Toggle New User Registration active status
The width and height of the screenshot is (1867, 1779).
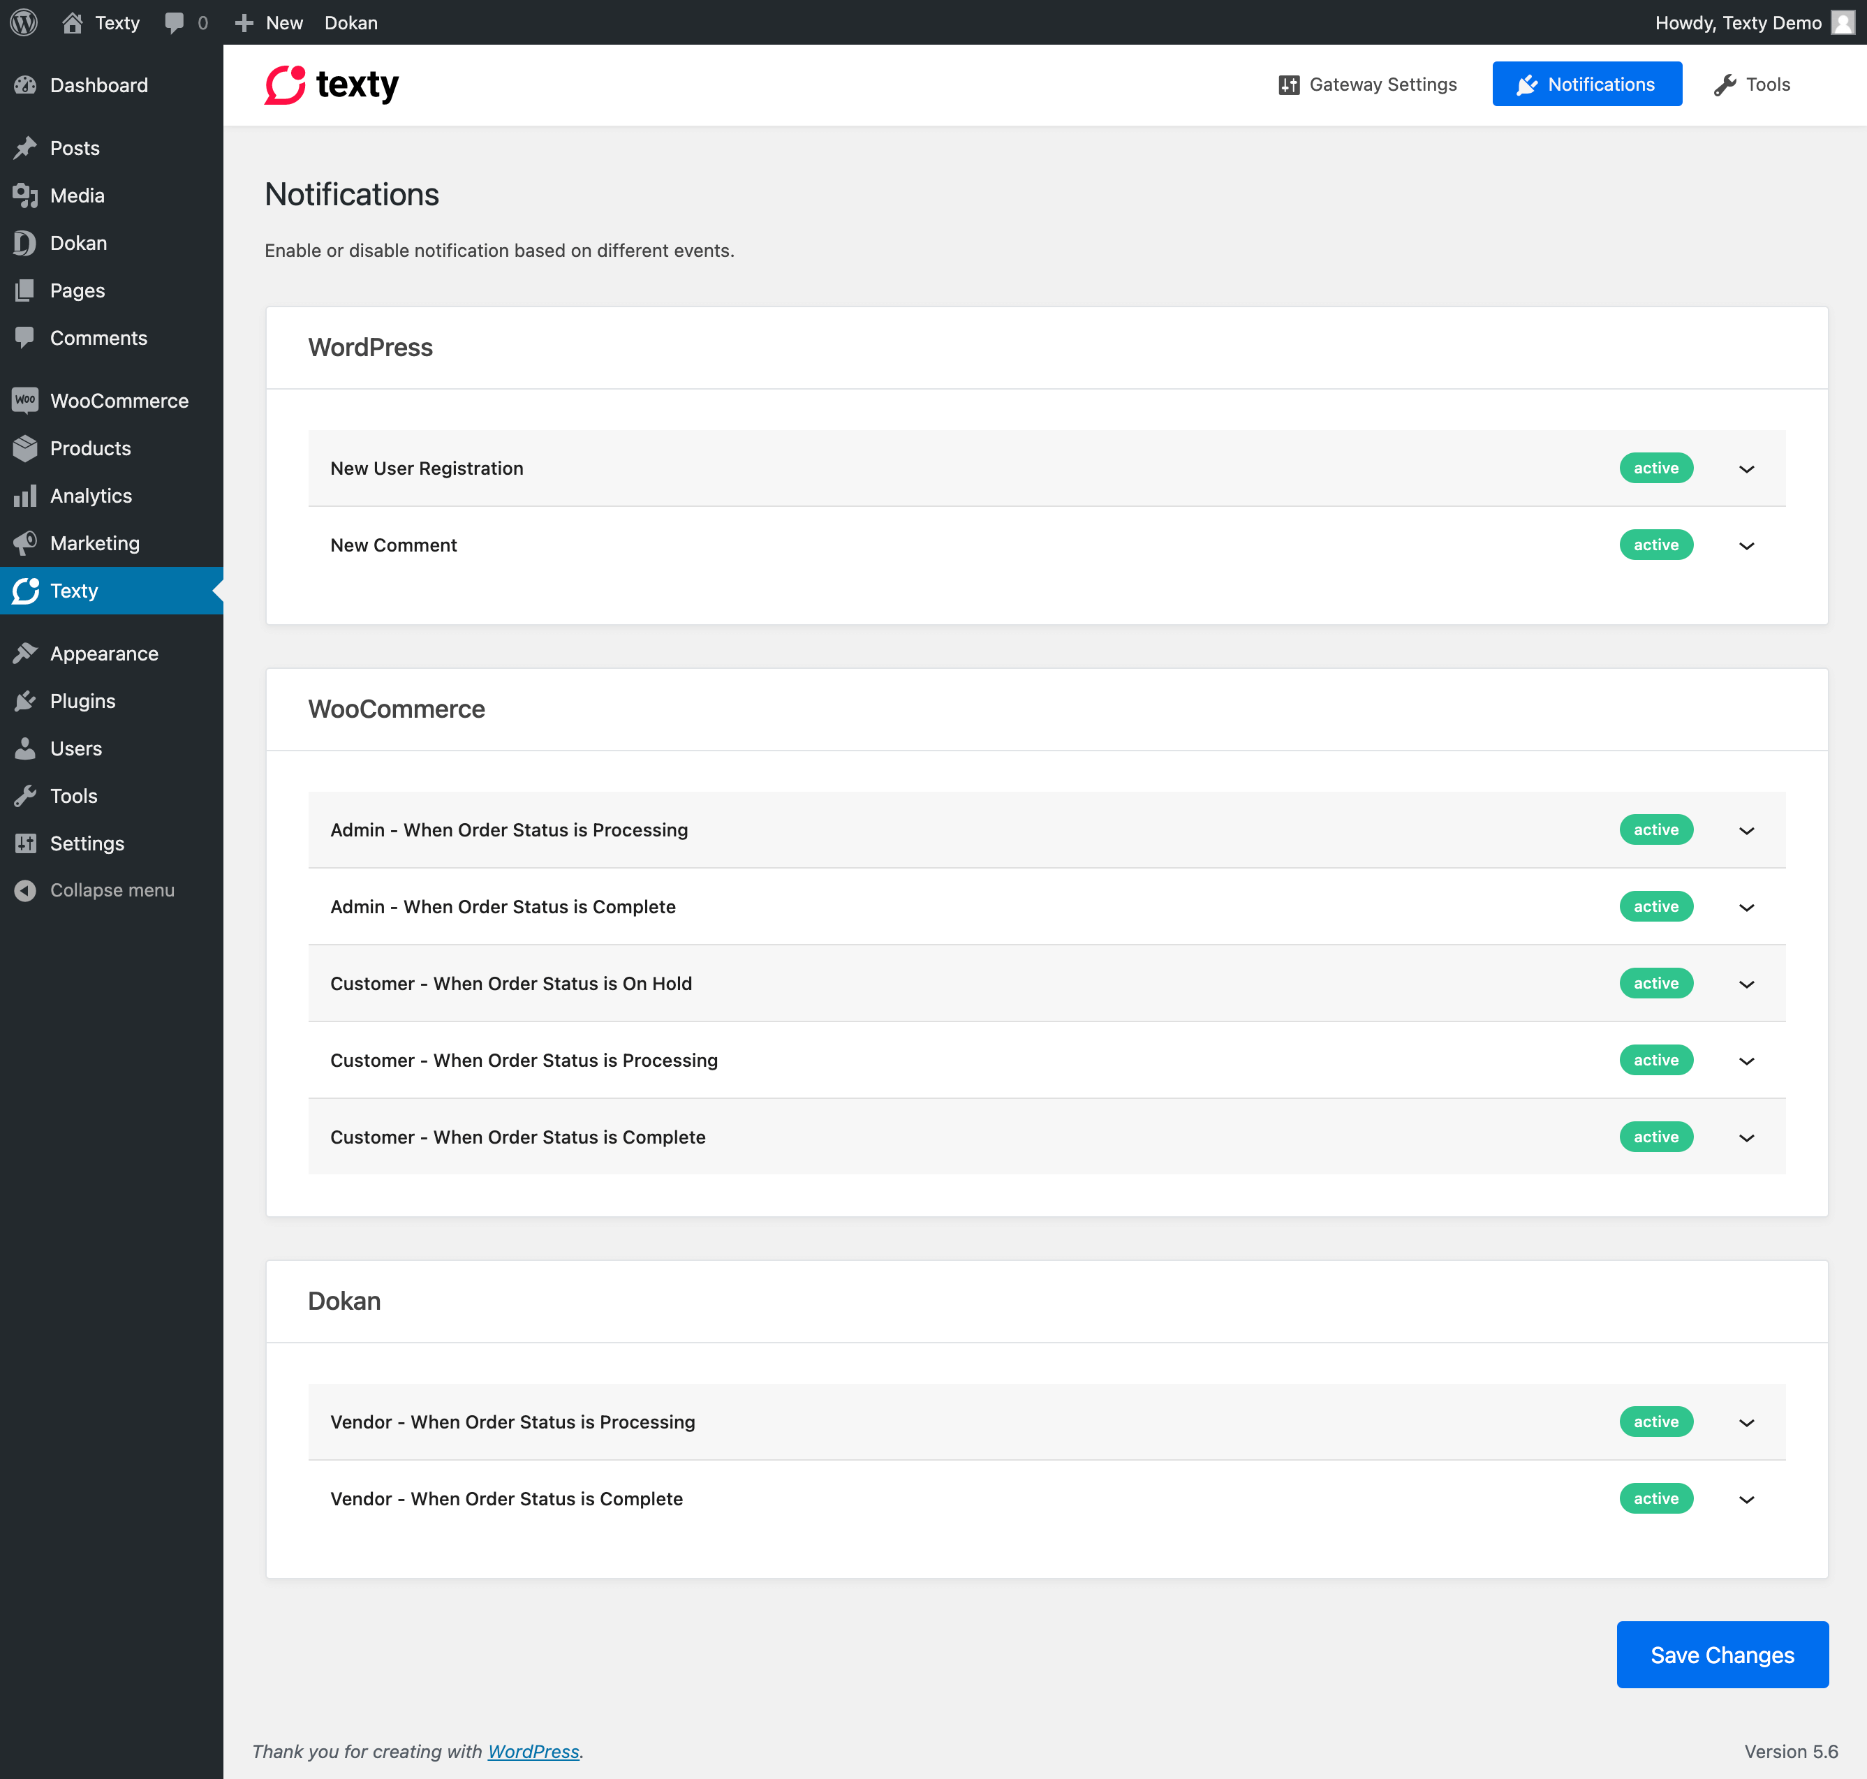(1655, 468)
